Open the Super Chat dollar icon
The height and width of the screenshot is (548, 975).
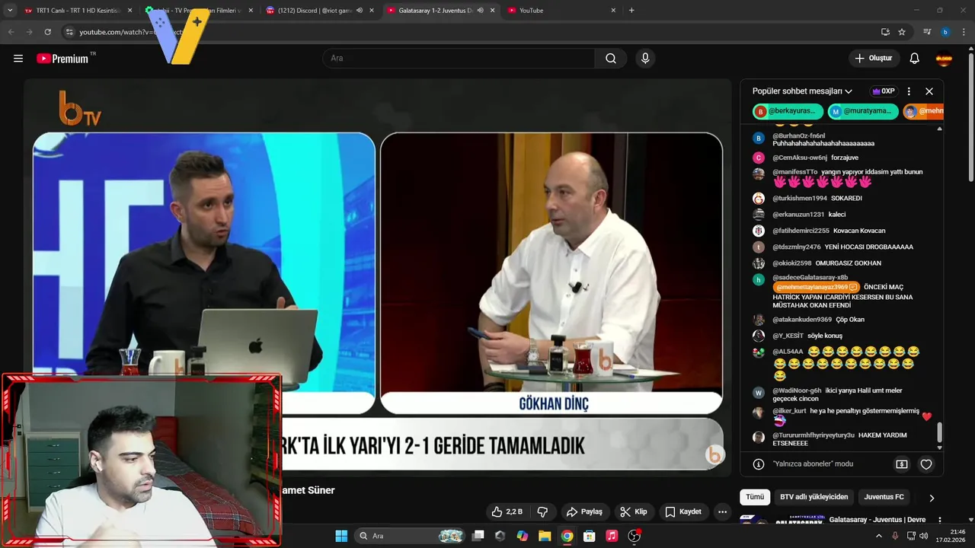point(902,464)
